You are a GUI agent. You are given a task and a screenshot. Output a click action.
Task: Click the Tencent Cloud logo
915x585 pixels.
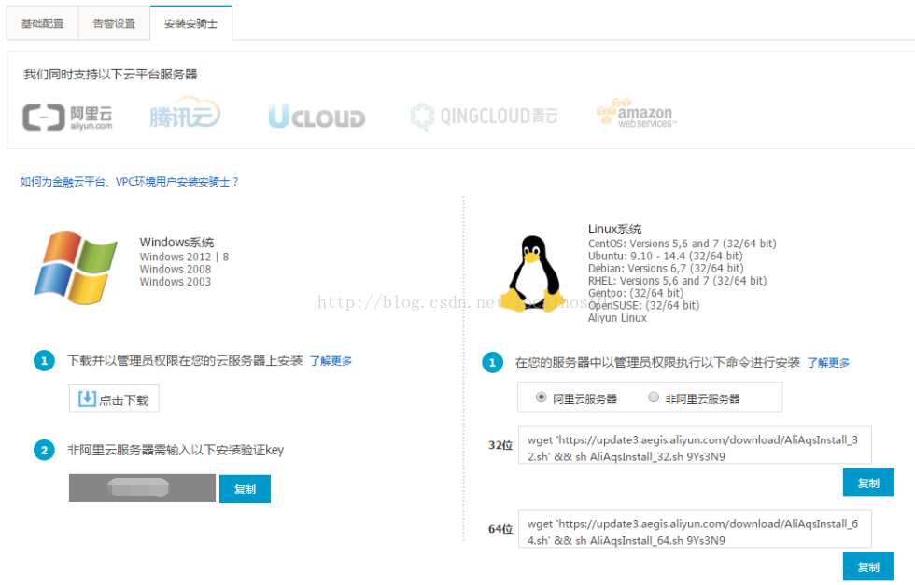tap(185, 115)
